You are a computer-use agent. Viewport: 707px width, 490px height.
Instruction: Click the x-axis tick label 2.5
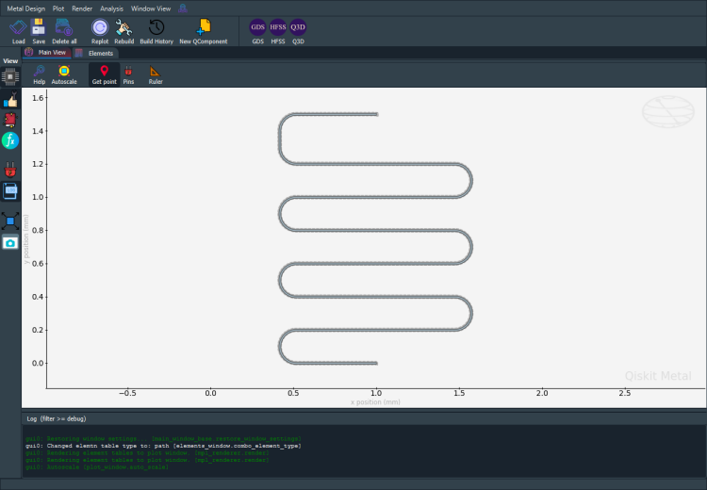pyautogui.click(x=624, y=393)
